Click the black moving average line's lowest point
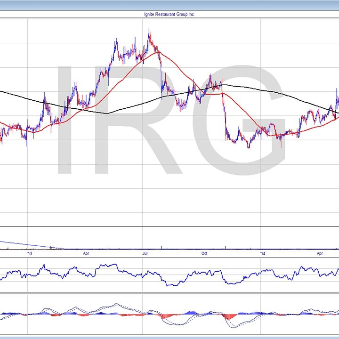 point(107,113)
